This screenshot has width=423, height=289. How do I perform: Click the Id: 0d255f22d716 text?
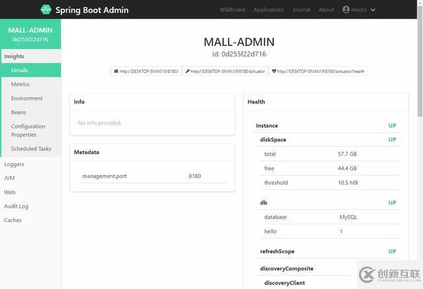tap(239, 54)
